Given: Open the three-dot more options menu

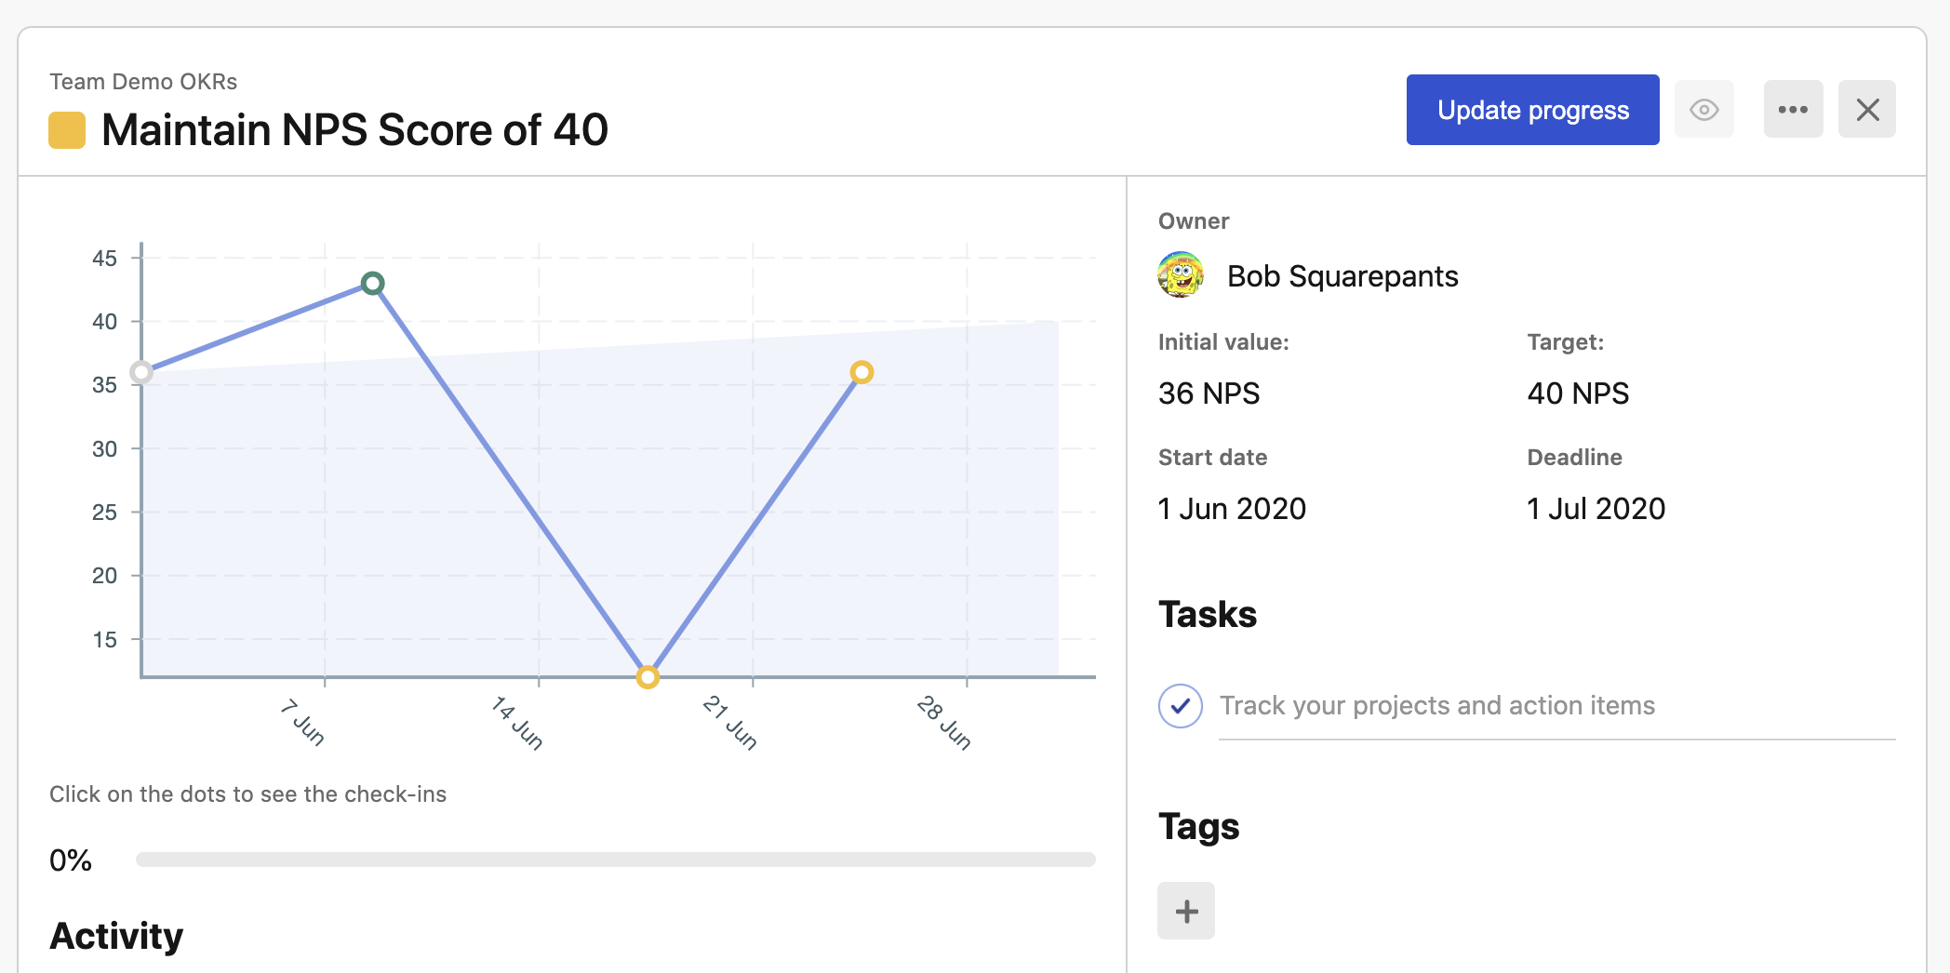Looking at the screenshot, I should click(x=1793, y=110).
